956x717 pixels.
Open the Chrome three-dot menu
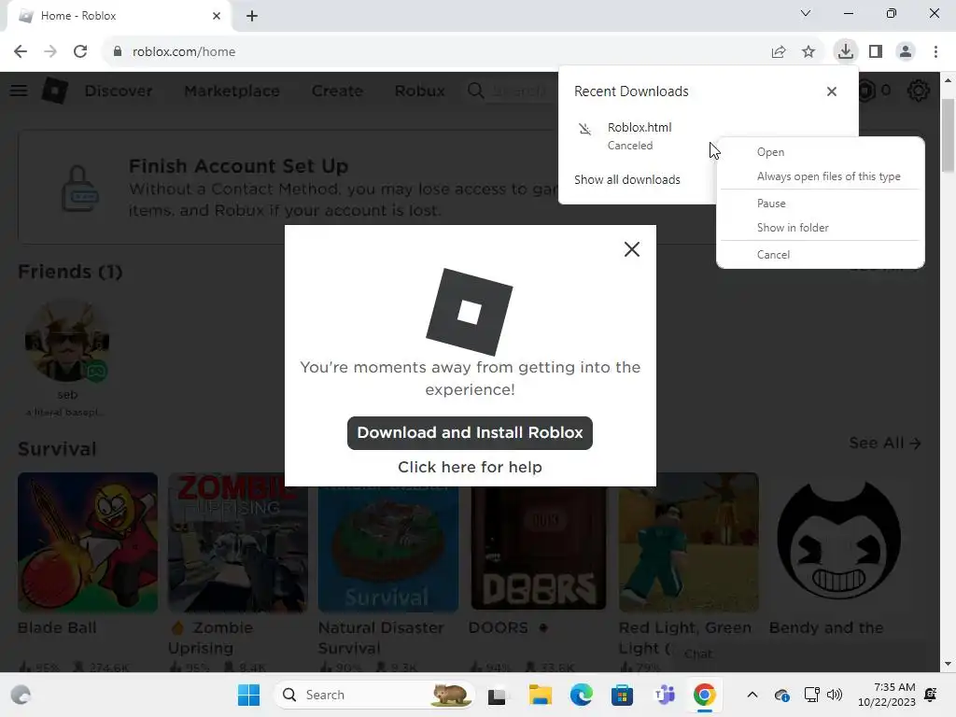[x=935, y=52]
